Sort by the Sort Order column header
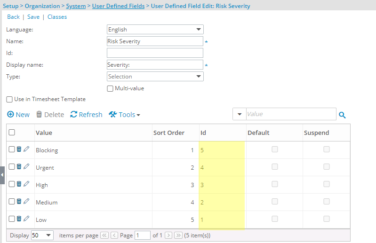Screen dimensions: 376x243 (x=169, y=133)
